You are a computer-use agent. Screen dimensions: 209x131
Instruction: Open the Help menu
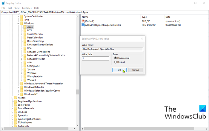[36, 8]
